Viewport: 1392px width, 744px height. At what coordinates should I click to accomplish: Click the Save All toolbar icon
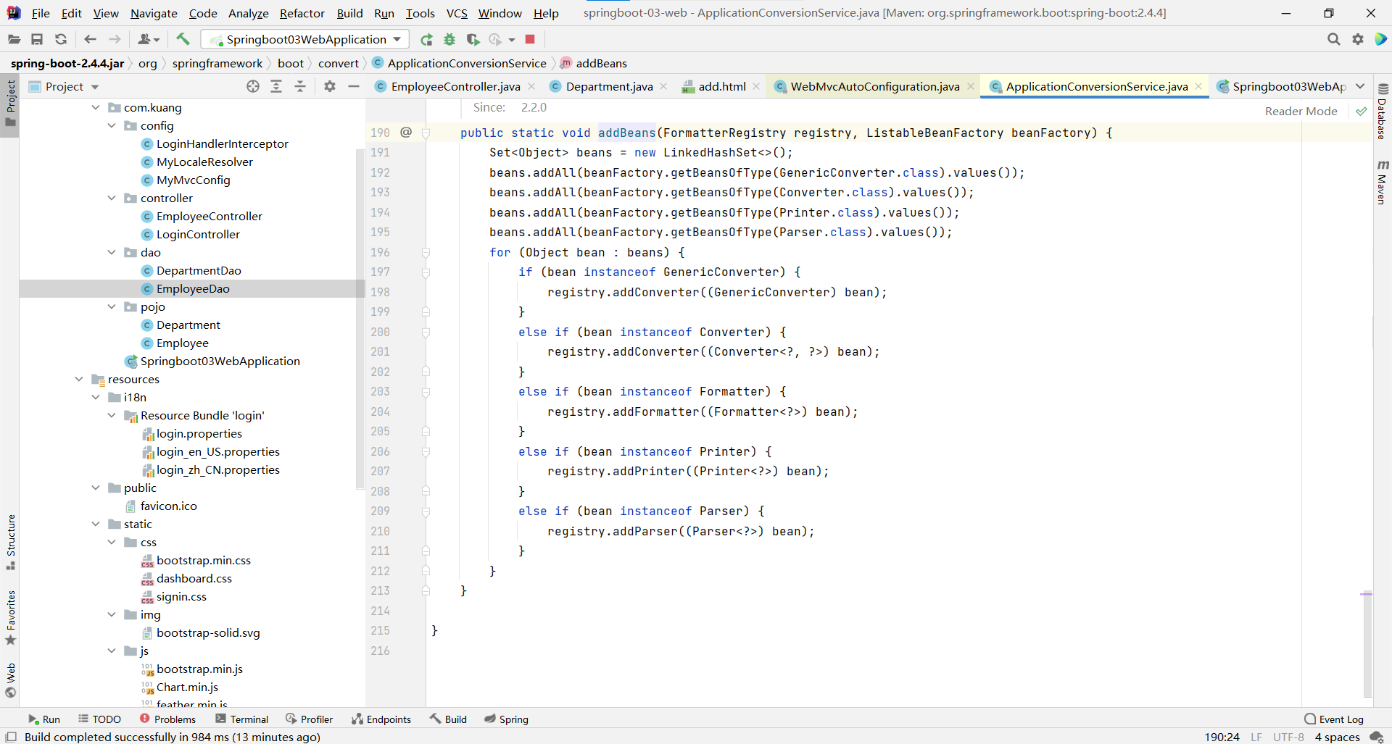click(x=37, y=39)
